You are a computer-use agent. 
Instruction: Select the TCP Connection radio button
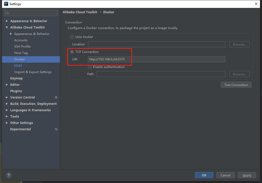point(72,52)
